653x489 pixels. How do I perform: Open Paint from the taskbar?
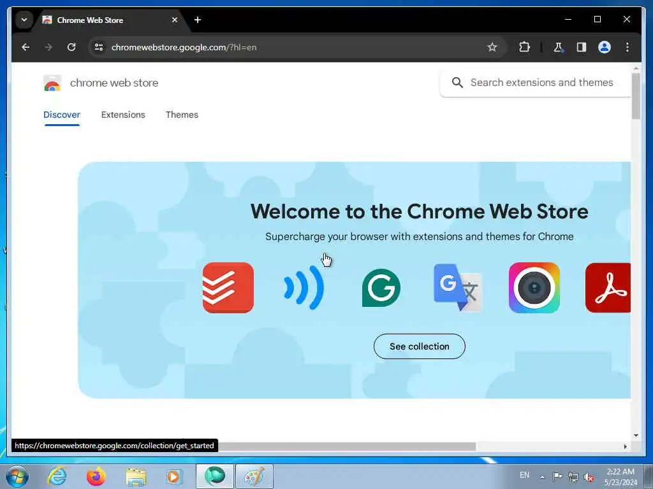point(254,476)
